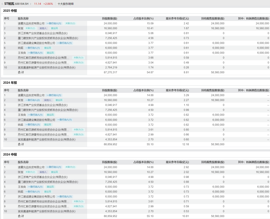Open 浙江浙商产业投资基金 shareholder link in 2025 中报
The width and height of the screenshot is (270, 219).
42,33
